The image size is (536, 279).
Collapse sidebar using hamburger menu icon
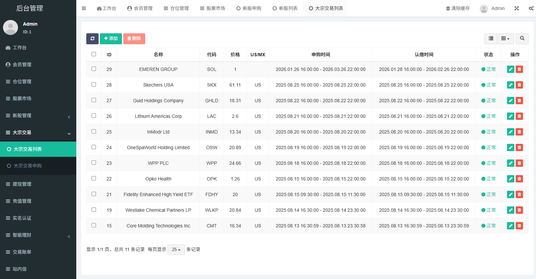(84, 8)
